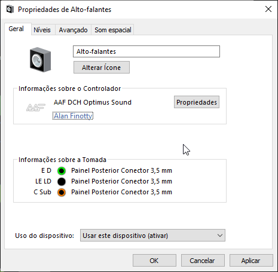Click the green E D jack indicator
Screen dimensions: 278x272
[62, 171]
